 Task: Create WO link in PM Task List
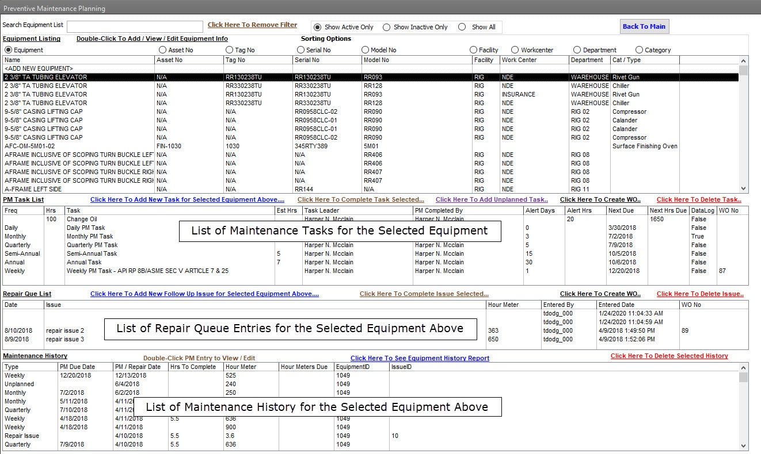[600, 199]
